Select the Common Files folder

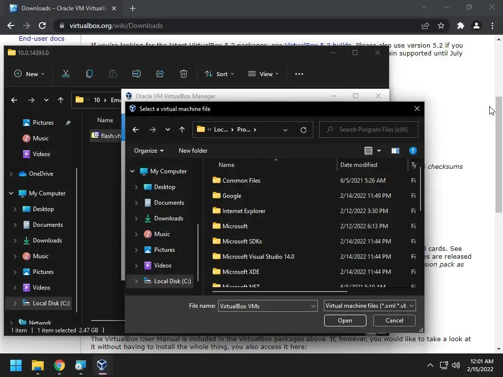point(241,181)
